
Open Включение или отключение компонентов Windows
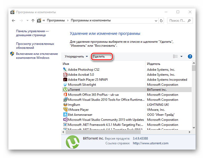(x=37, y=56)
